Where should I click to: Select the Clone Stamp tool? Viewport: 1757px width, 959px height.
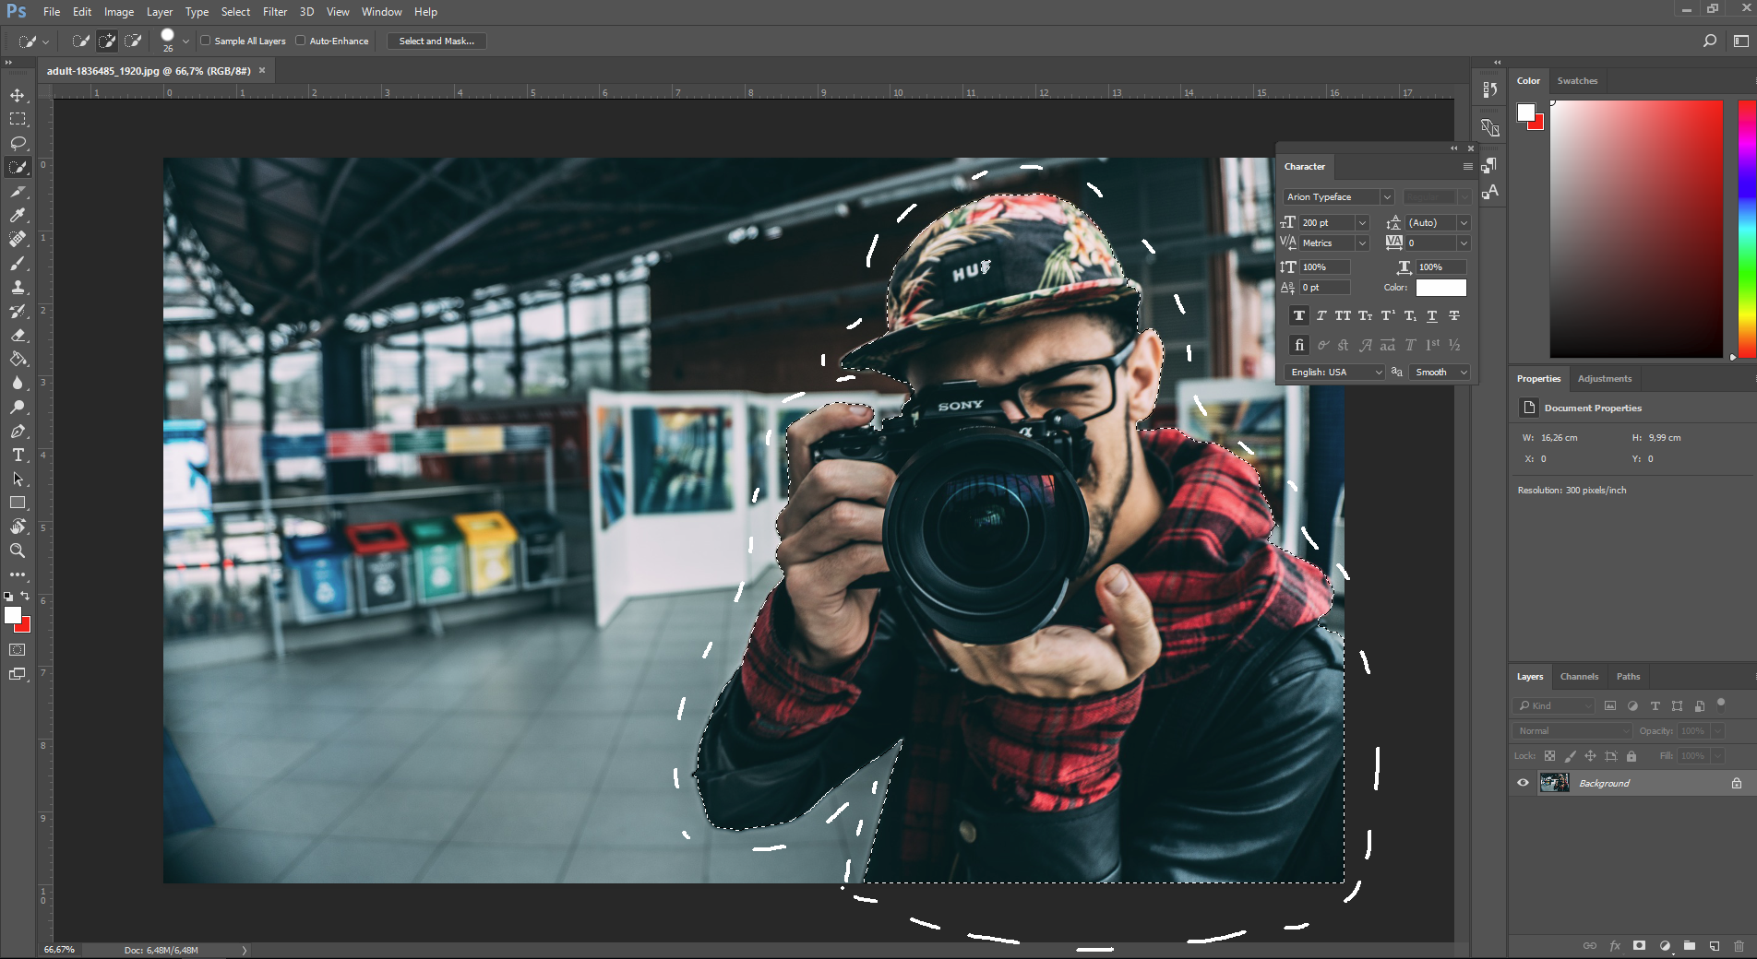pos(18,287)
